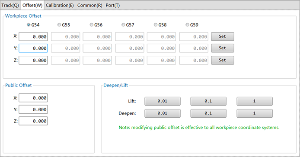Click the G55 Y offset field
Viewport: 300px width, 157px height.
(65, 48)
